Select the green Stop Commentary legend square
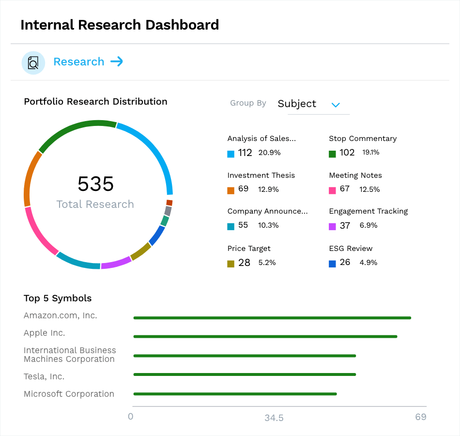Viewport: 460px width, 436px height. coord(333,152)
